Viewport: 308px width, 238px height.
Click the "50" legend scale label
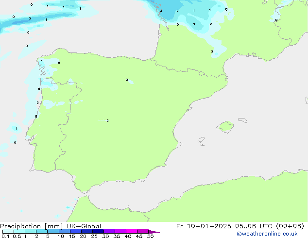[150, 236]
